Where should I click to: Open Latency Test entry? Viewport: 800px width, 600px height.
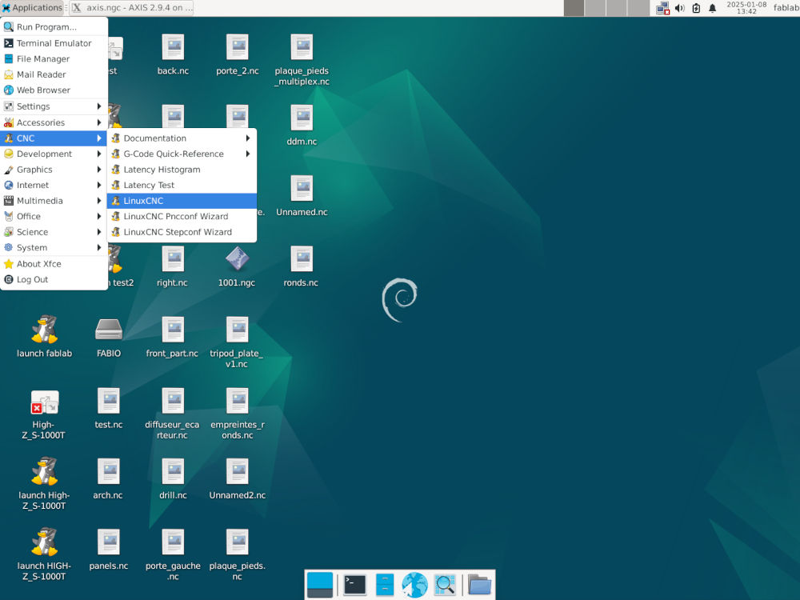point(182,186)
